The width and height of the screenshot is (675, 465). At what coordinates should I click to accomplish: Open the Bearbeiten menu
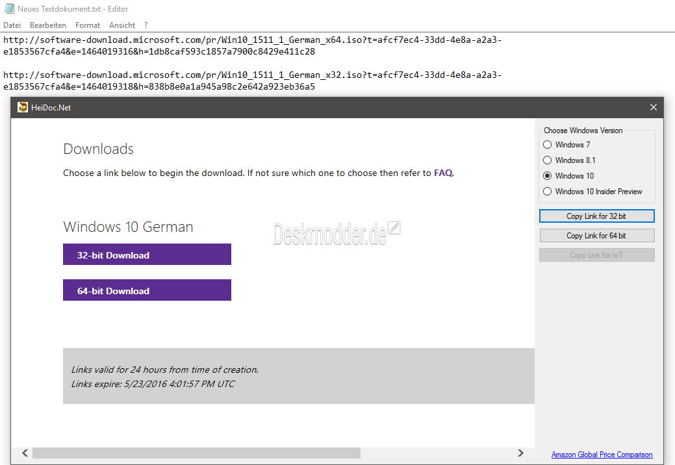click(x=48, y=25)
